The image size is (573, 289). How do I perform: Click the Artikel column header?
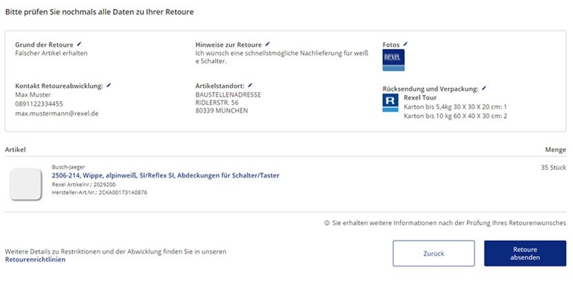(15, 149)
